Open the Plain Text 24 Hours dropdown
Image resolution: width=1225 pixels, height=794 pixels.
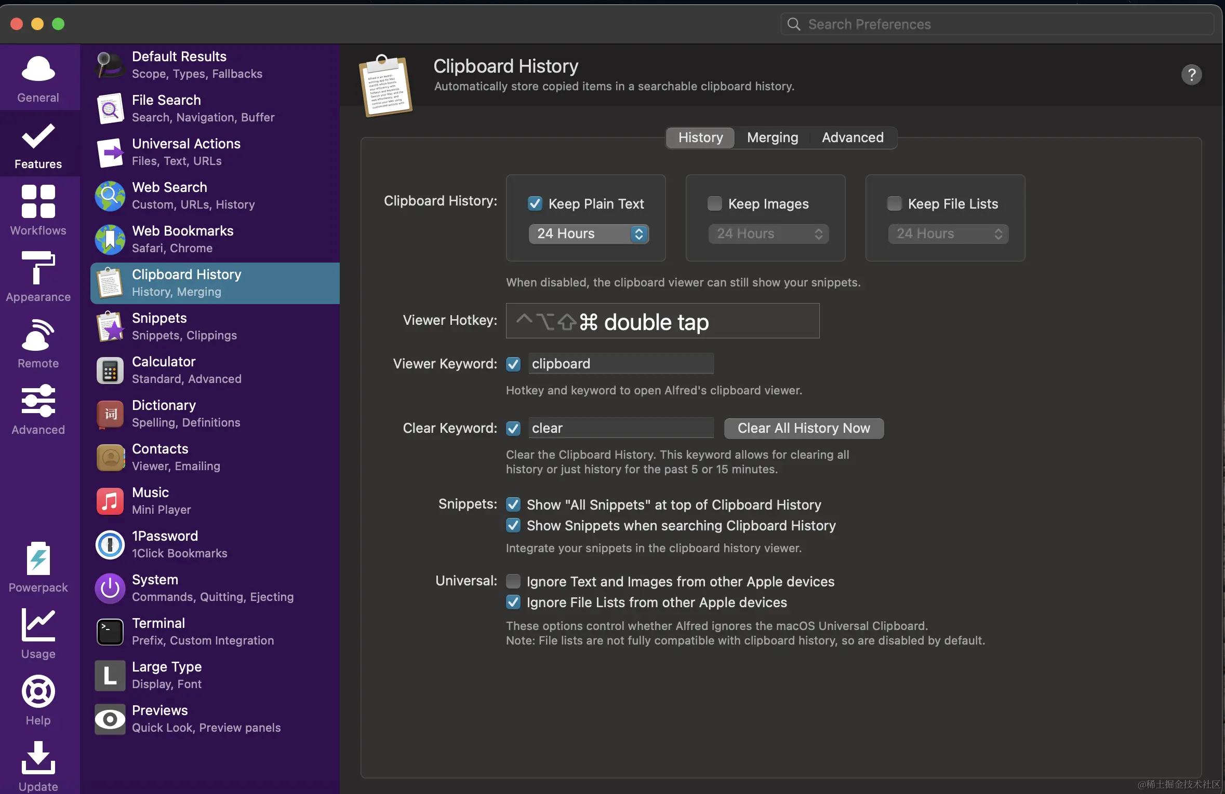tap(588, 234)
